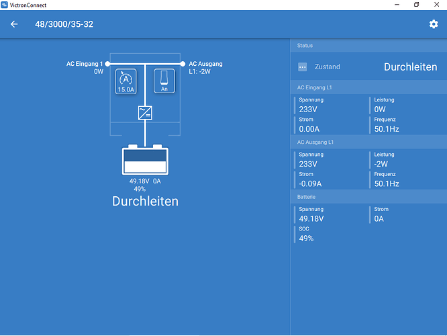Click the Batterie section header
This screenshot has width=447, height=336.
pyautogui.click(x=368, y=197)
